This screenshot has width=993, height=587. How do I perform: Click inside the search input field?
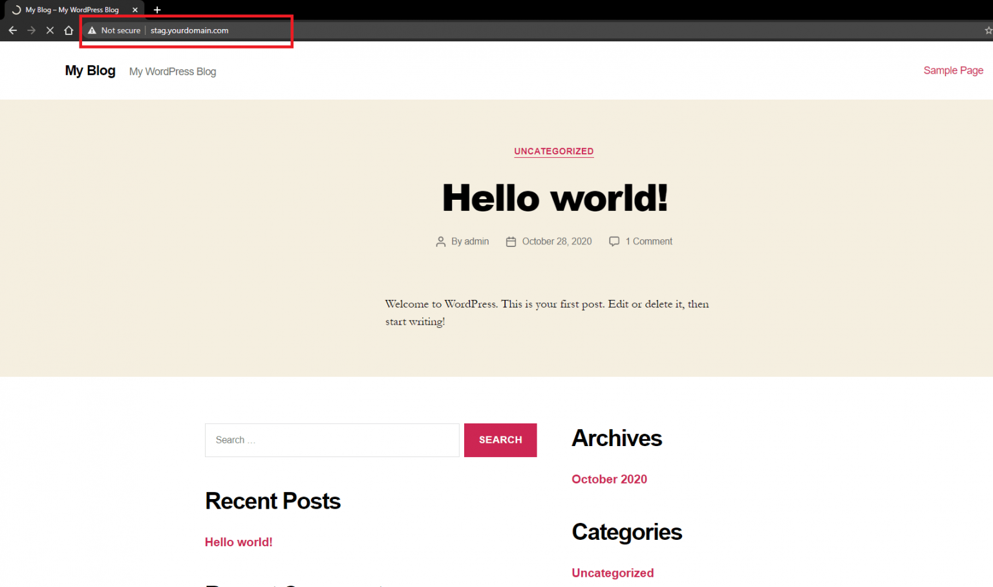(332, 440)
